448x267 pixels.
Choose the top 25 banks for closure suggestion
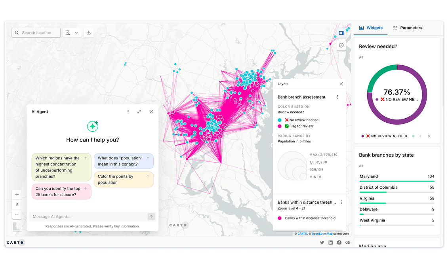[61, 192]
